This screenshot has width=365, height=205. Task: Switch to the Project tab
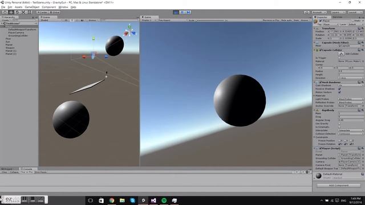coord(7,169)
